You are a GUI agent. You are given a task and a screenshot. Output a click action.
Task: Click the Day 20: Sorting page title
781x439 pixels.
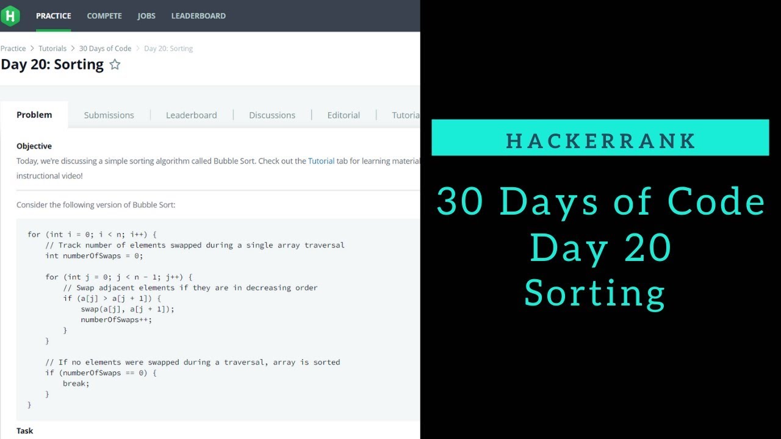pyautogui.click(x=52, y=65)
